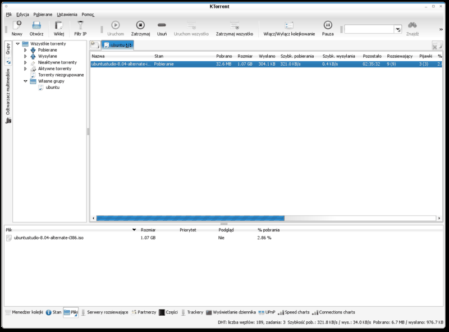This screenshot has width=449, height=332.
Task: Open the Filtr IP filter tool
Action: coord(80,29)
